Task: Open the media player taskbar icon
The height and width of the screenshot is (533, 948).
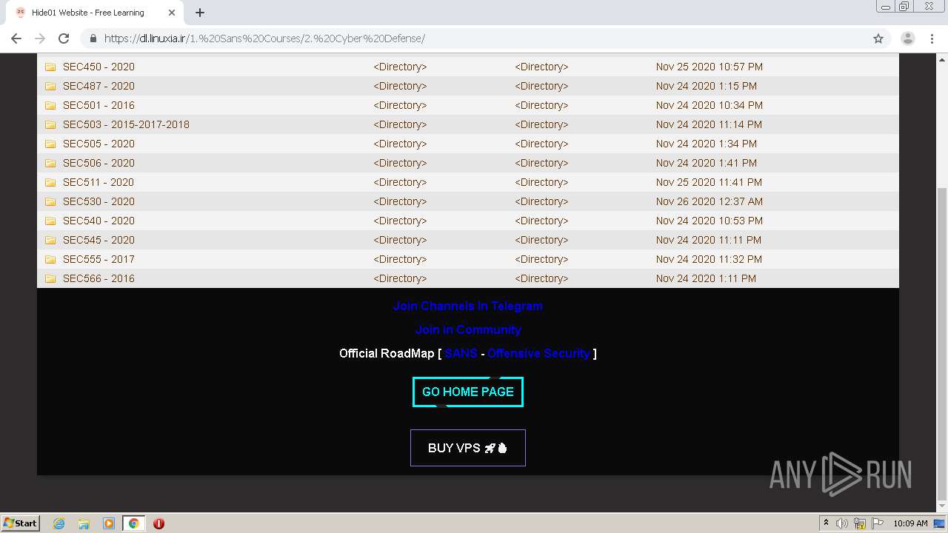Action: [x=109, y=523]
